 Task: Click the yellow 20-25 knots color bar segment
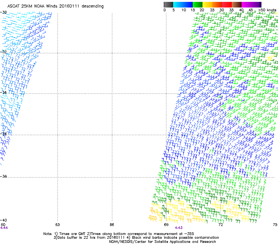click(207, 5)
